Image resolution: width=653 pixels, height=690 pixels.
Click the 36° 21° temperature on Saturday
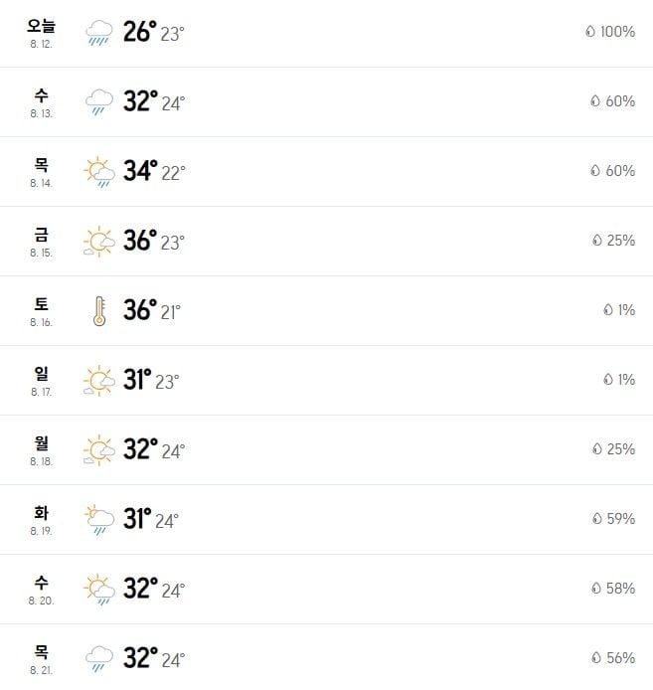[x=152, y=310]
